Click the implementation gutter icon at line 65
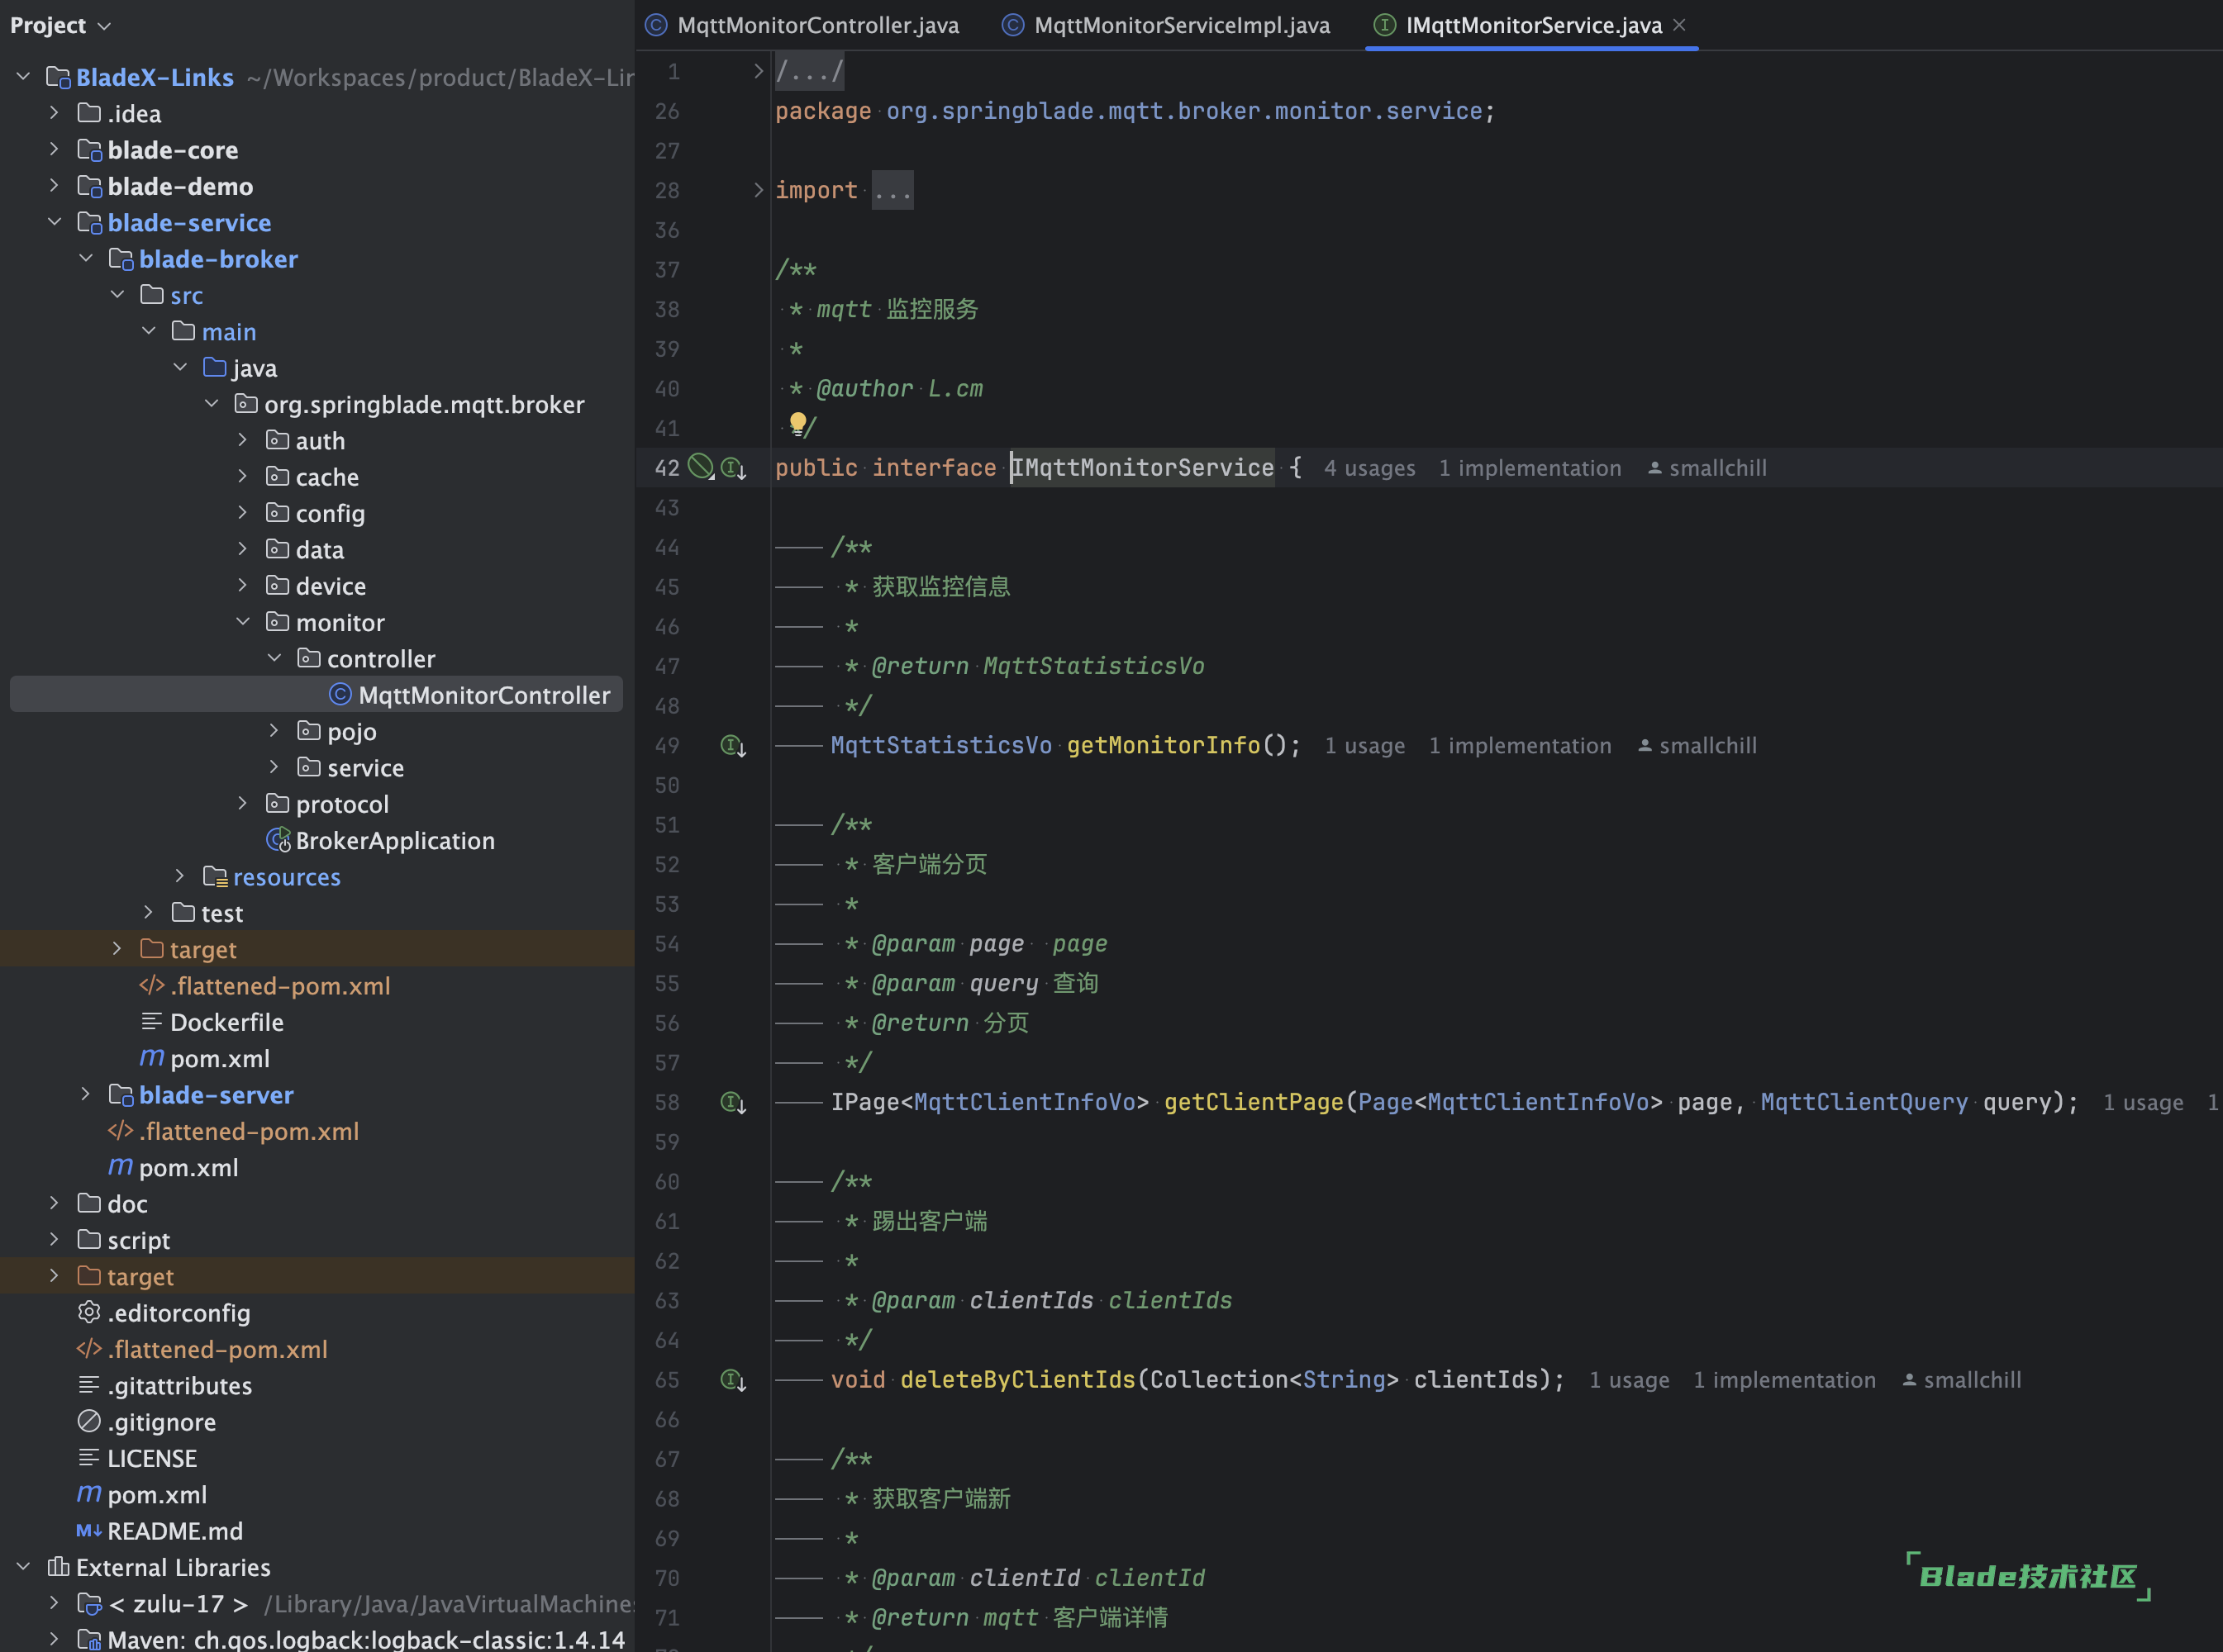 733,1381
